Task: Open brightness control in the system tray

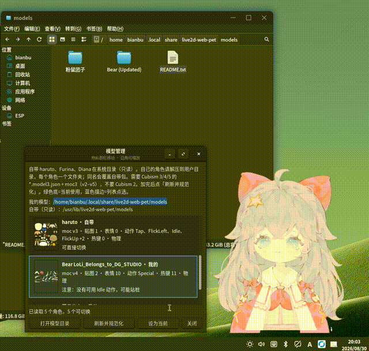Action: (x=250, y=344)
